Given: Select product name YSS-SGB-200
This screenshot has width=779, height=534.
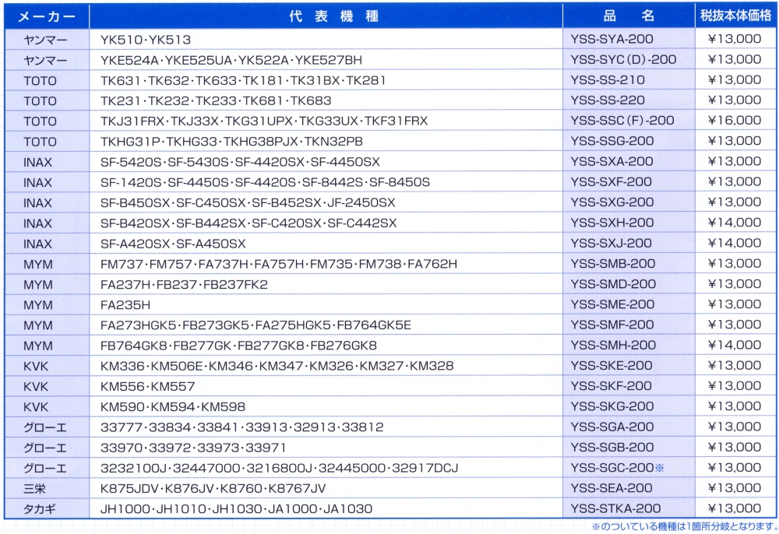Looking at the screenshot, I should 612,447.
